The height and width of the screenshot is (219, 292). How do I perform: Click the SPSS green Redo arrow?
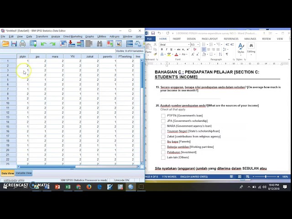pyautogui.click(x=52, y=44)
